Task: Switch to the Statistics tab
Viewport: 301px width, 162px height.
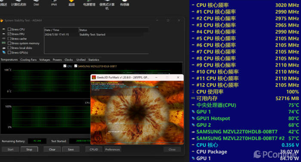Action: click(x=94, y=60)
